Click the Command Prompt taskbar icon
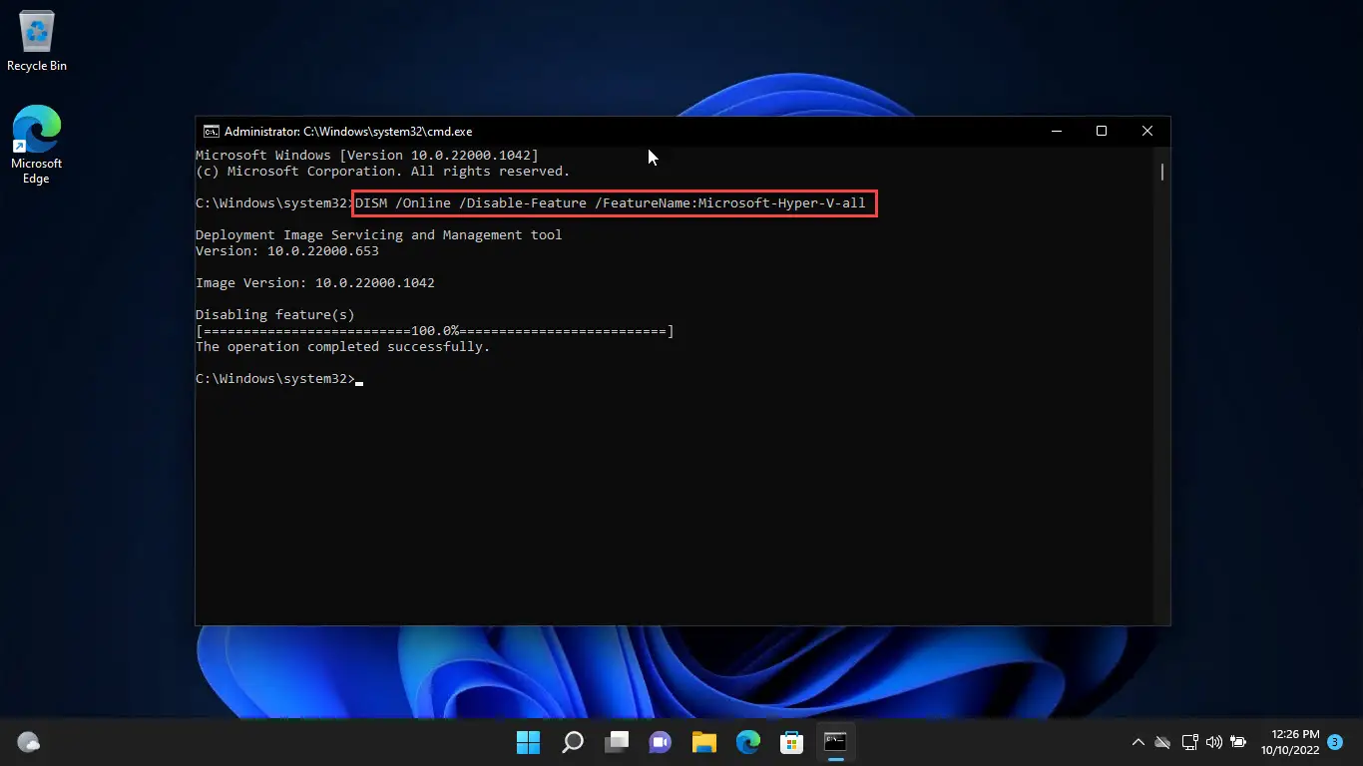 [x=836, y=742]
